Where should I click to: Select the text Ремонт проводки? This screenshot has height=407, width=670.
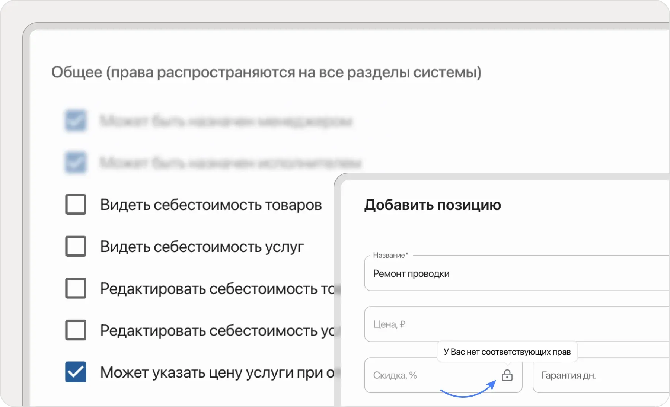coord(411,274)
